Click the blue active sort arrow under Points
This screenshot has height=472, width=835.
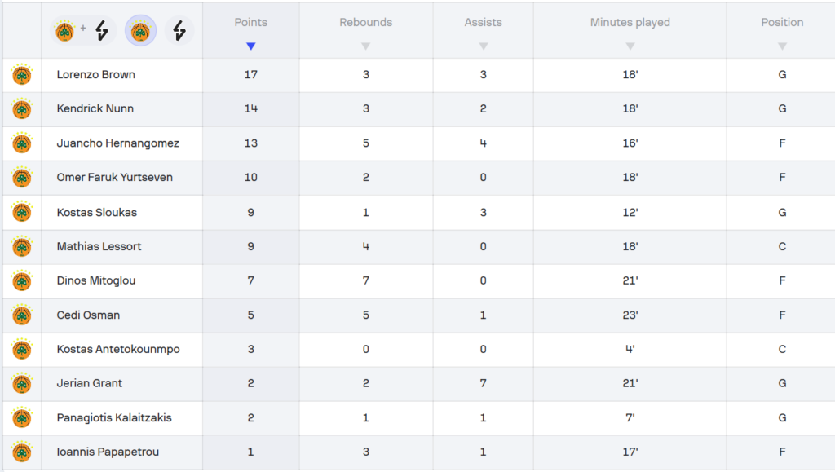pos(250,46)
